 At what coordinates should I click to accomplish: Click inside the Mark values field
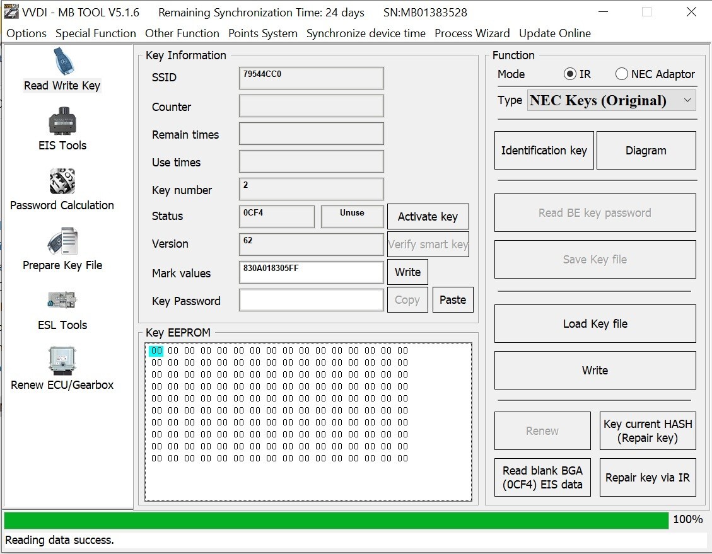click(312, 272)
